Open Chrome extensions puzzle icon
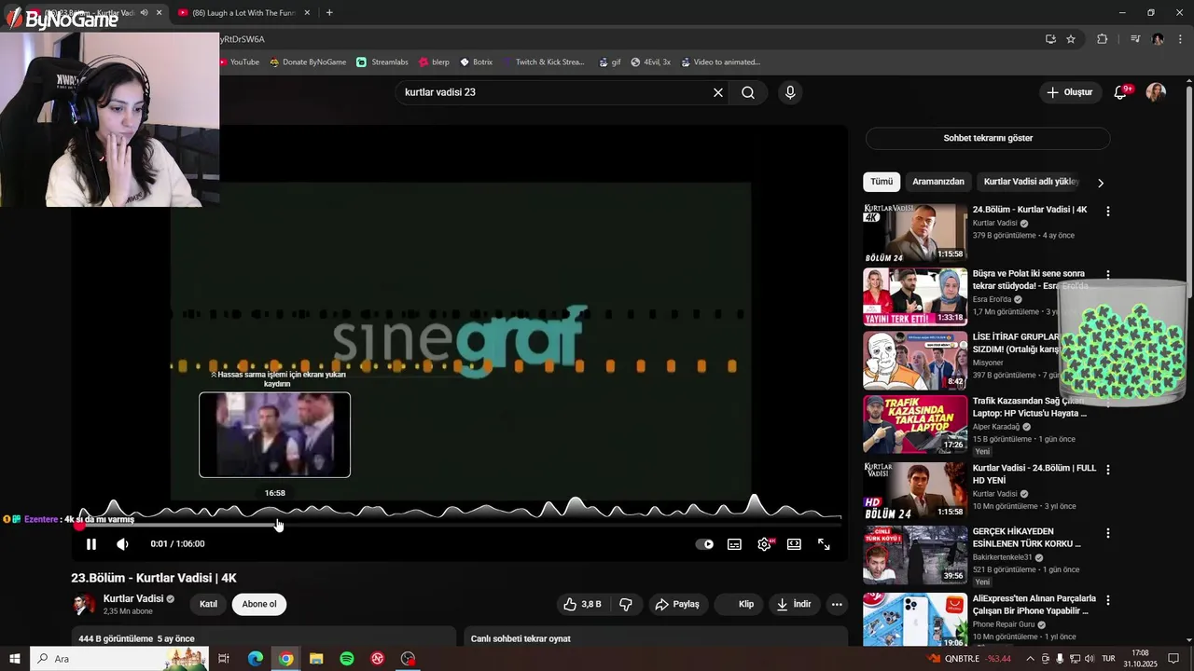Screen dimensions: 1194x671 (1103, 39)
